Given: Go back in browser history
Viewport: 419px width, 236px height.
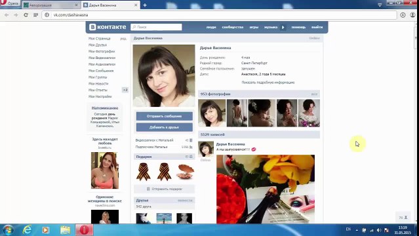Looking at the screenshot, I should pyautogui.click(x=7, y=15).
